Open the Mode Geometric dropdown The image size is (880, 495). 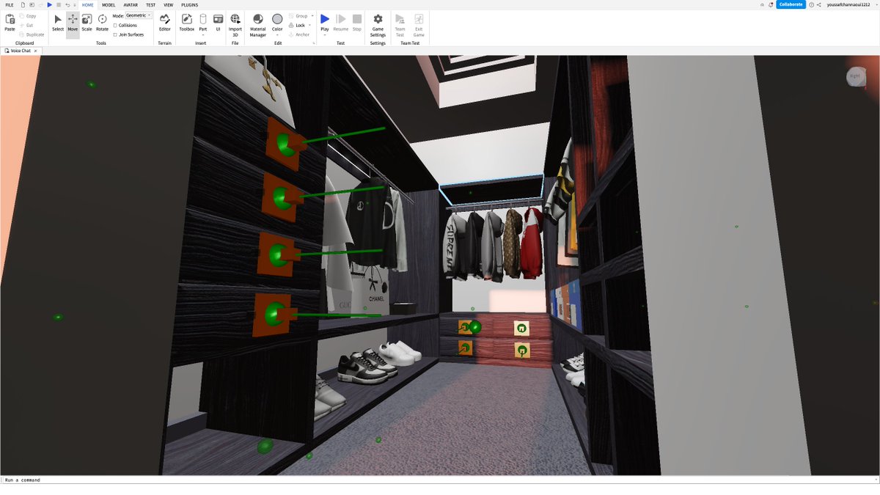[139, 15]
